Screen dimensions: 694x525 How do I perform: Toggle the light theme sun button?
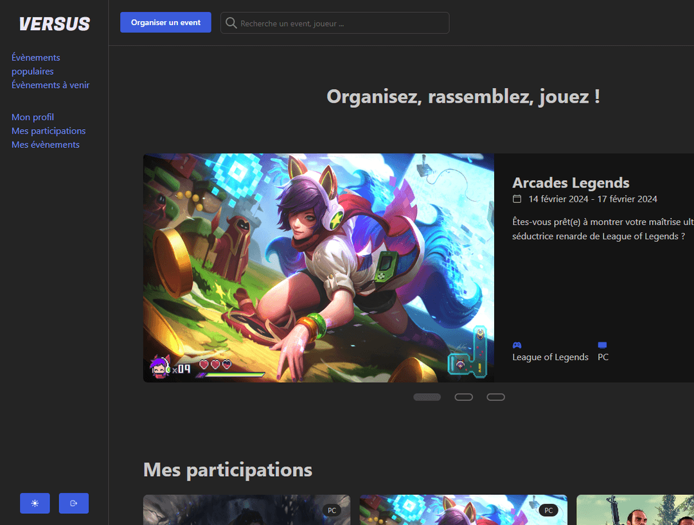pos(35,503)
